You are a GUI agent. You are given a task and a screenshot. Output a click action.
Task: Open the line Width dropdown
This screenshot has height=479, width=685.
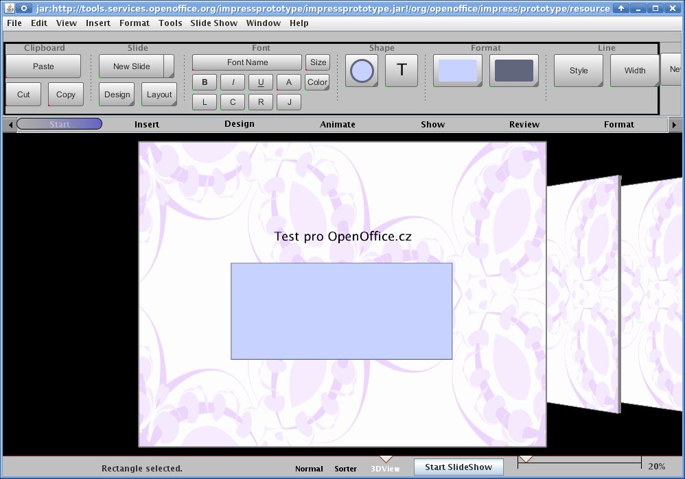tap(634, 71)
